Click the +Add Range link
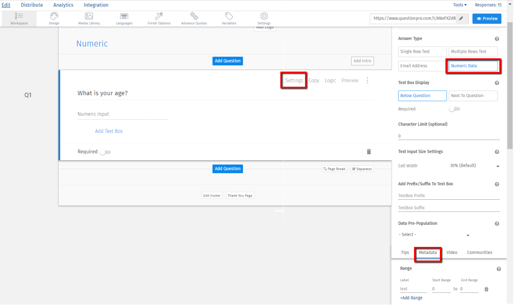516x306 pixels. click(x=411, y=298)
